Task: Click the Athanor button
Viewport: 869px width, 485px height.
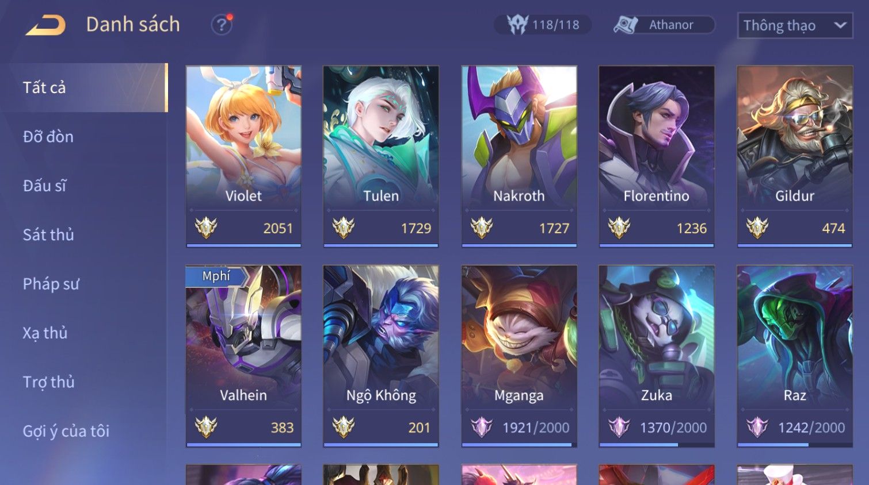Action: click(663, 25)
